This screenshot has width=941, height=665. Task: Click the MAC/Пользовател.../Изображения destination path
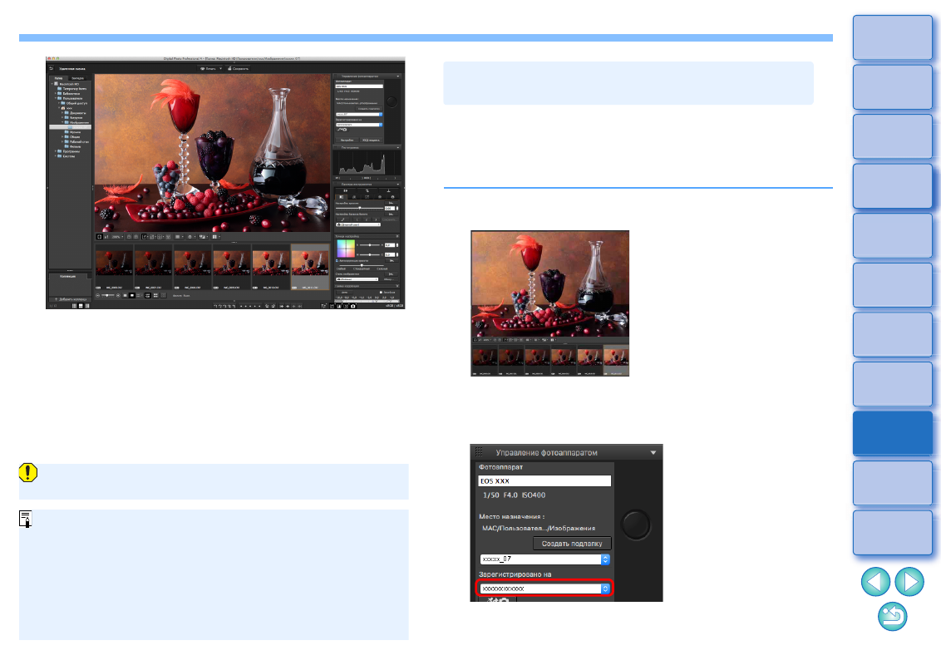pyautogui.click(x=539, y=528)
